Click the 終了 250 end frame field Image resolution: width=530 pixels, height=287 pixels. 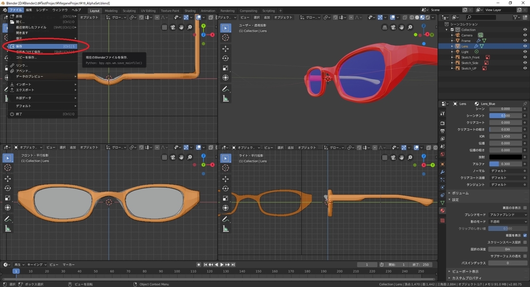click(x=420, y=264)
